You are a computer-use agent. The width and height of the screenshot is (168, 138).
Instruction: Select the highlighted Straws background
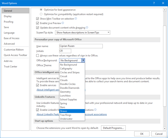[x=72, y=111]
